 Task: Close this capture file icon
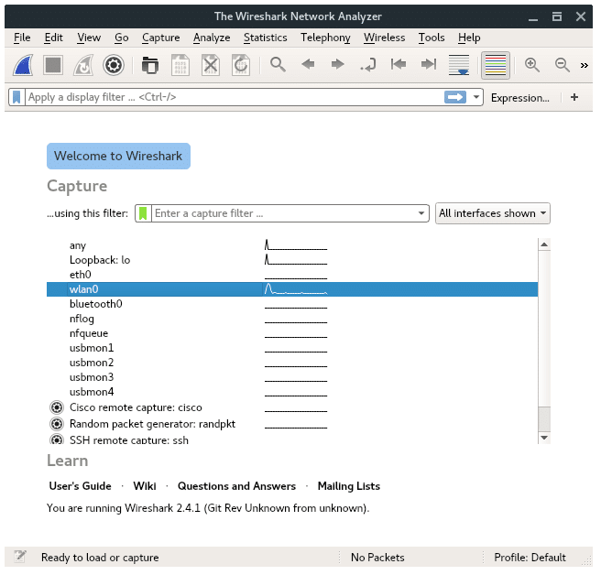[x=211, y=65]
